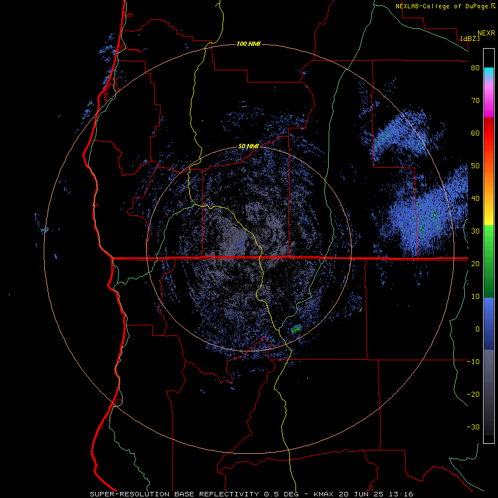The width and height of the screenshot is (498, 498).
Task: Click the 10 value on dBZ scale
Action: [475, 297]
